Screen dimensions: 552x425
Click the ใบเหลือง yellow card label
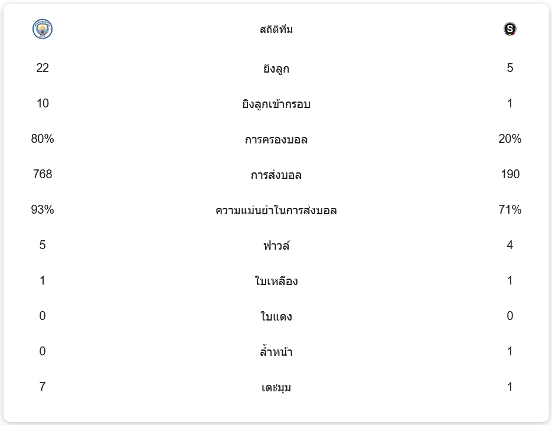click(276, 281)
